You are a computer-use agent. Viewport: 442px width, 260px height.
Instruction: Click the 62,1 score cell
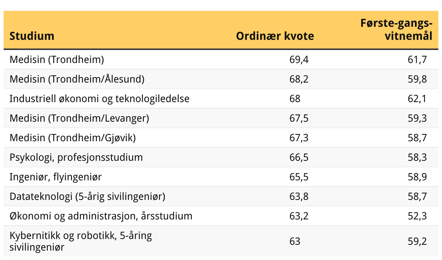coord(417,98)
